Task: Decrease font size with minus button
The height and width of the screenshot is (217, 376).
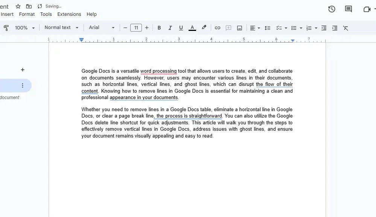Action: [125, 28]
